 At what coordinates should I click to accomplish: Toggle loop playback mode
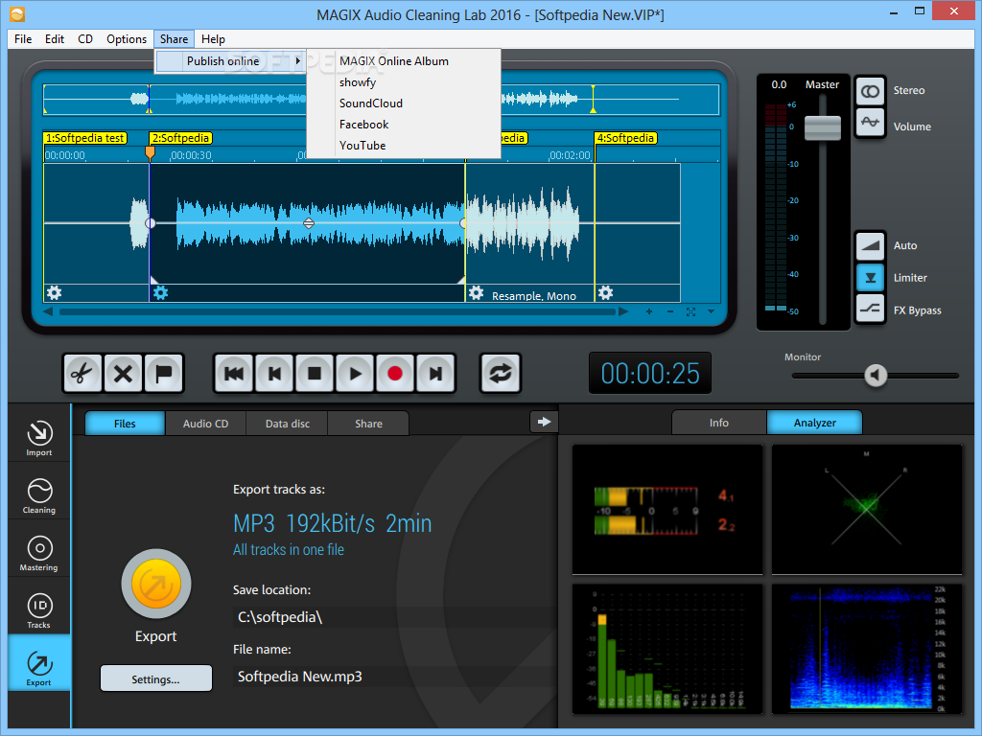click(501, 374)
